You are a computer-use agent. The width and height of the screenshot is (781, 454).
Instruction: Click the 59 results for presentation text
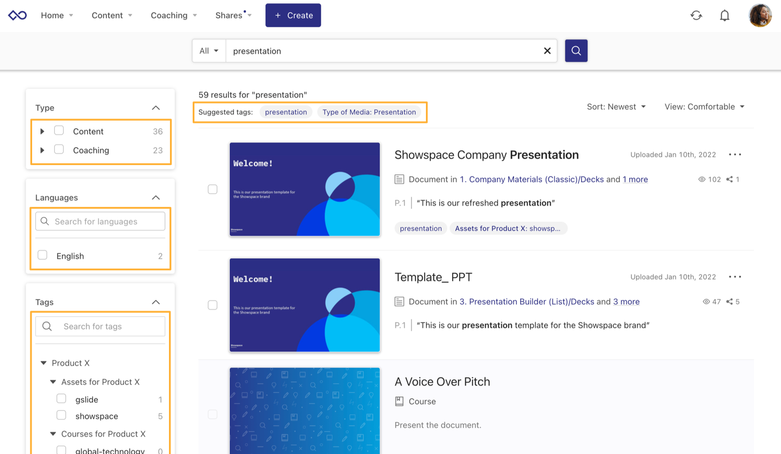253,95
